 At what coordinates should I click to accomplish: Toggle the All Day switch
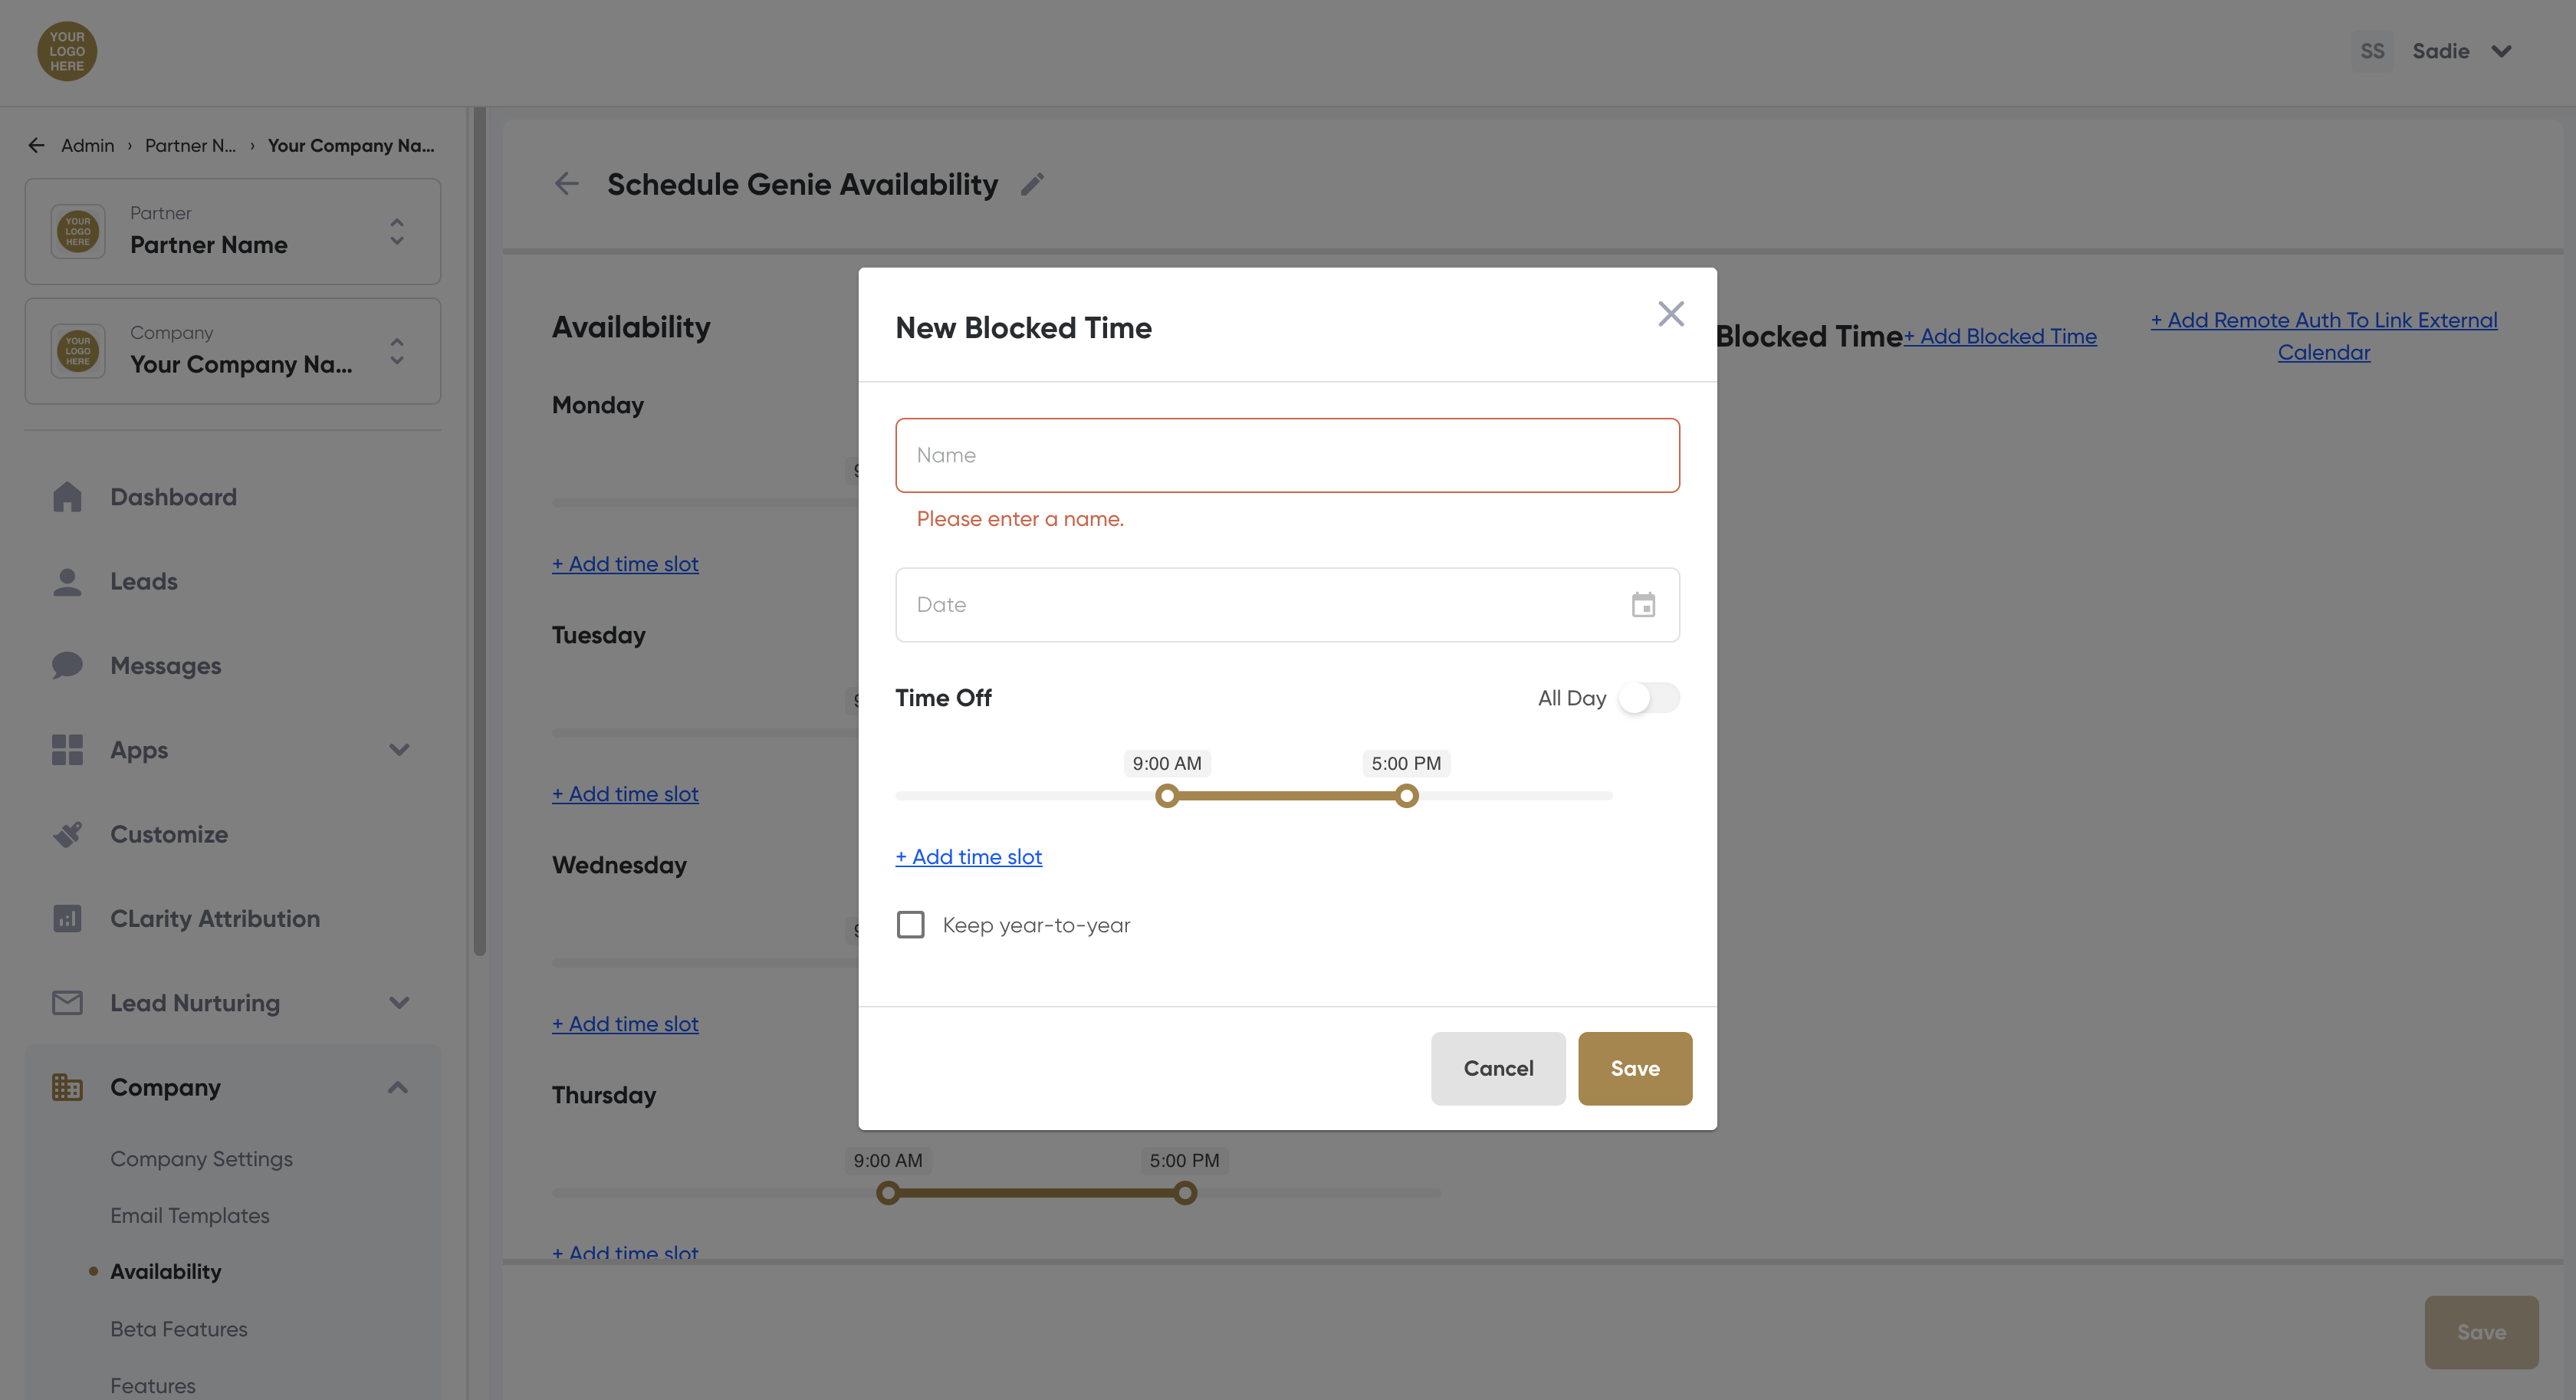coord(1648,698)
